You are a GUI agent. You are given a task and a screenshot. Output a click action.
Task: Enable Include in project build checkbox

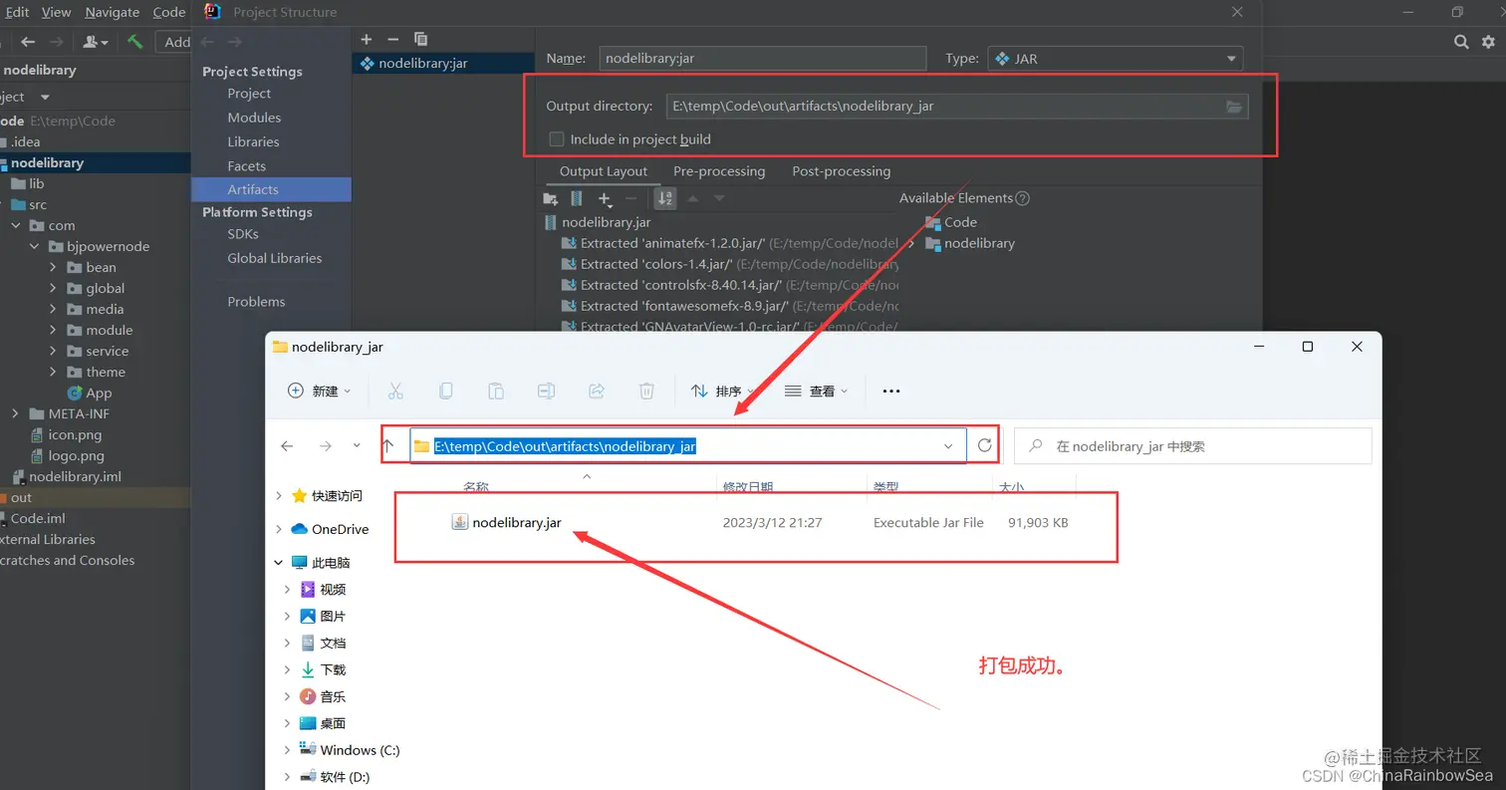557,139
